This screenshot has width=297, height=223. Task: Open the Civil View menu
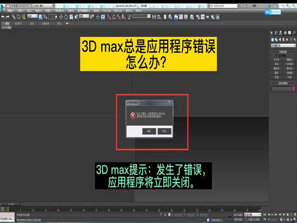107,11
